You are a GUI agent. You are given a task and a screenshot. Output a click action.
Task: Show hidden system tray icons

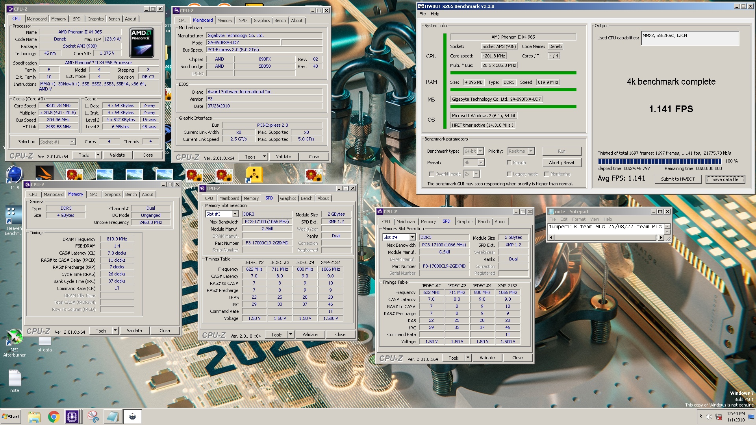click(x=700, y=416)
